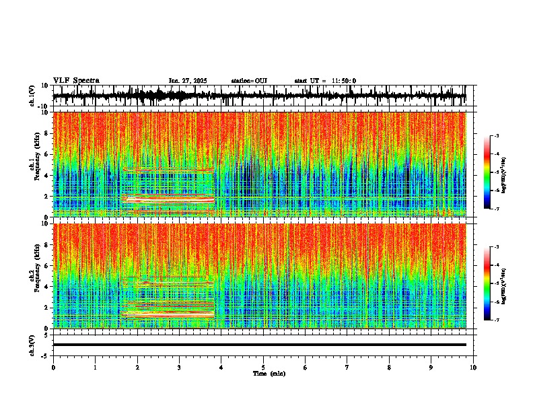Click the "station=OUJ" header label
This screenshot has height=412, width=533.
coord(249,81)
